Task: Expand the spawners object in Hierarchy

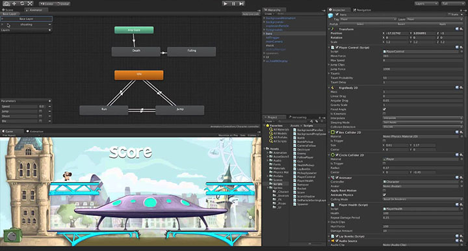Action: pyautogui.click(x=264, y=53)
